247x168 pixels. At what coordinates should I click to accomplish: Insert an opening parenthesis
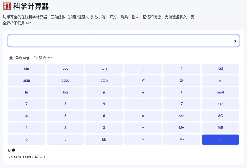143,69
